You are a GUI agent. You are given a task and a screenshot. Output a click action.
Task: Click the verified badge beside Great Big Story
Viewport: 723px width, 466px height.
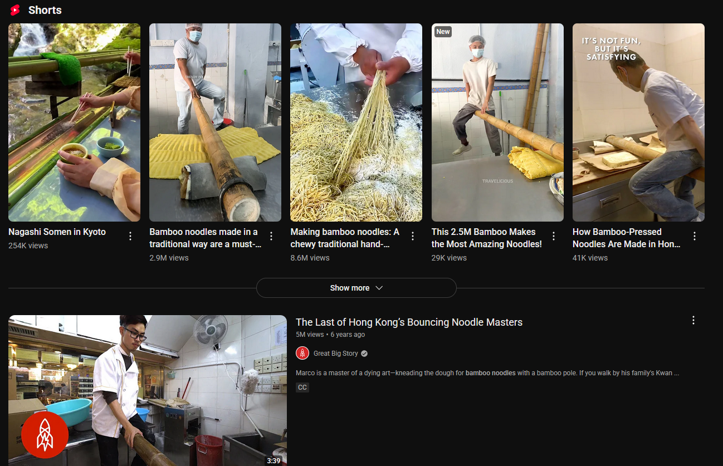[x=364, y=354]
